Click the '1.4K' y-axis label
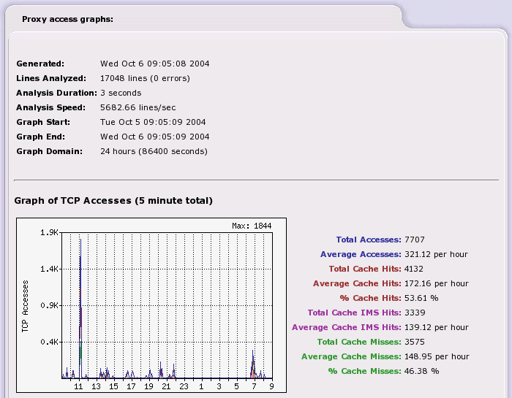512x398 pixels. (x=49, y=269)
